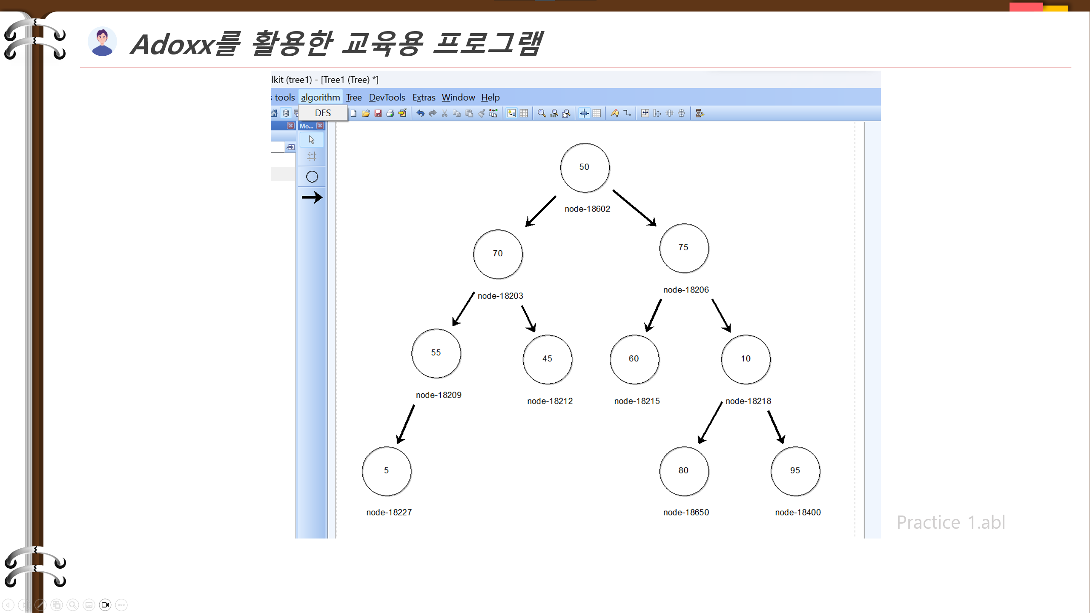The width and height of the screenshot is (1090, 613).
Task: Toggle snap crosshair icon in toolbar
Action: point(584,113)
